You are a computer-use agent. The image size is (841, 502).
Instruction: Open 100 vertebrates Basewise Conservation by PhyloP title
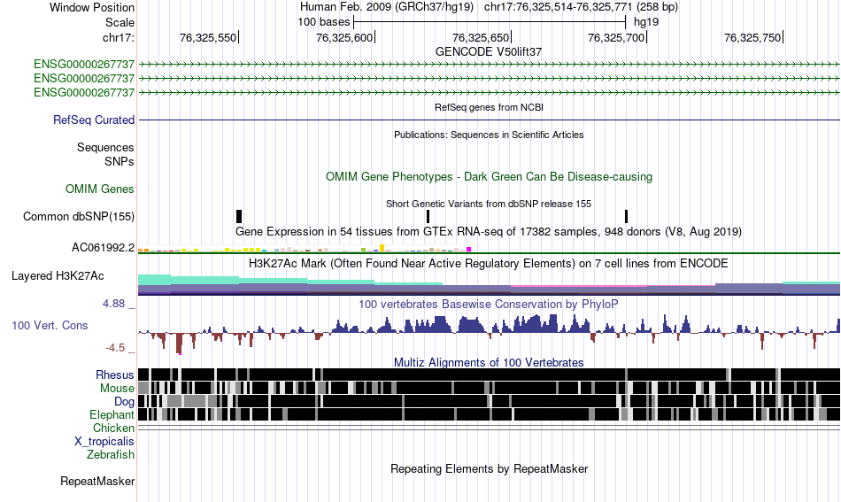[489, 304]
